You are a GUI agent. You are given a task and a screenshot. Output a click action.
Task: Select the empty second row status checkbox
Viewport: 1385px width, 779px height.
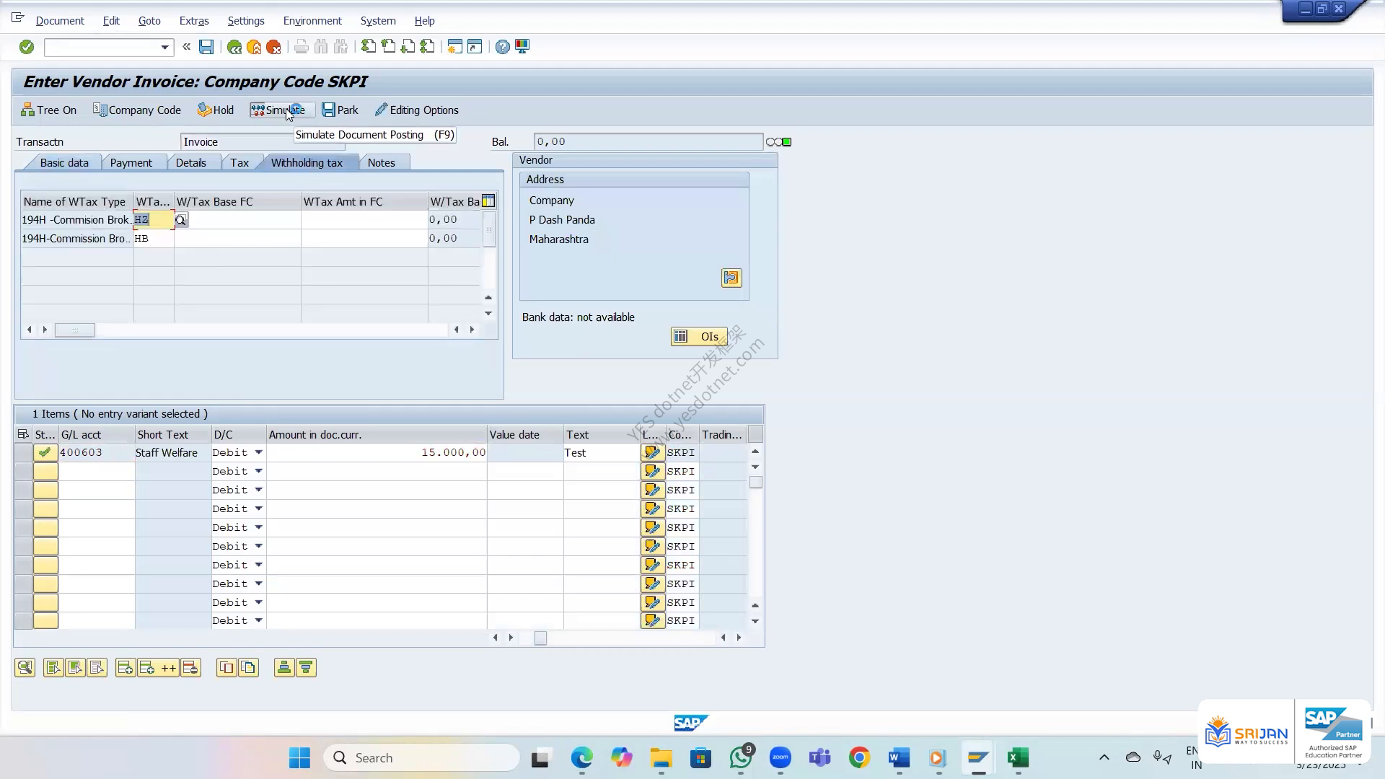tap(45, 471)
